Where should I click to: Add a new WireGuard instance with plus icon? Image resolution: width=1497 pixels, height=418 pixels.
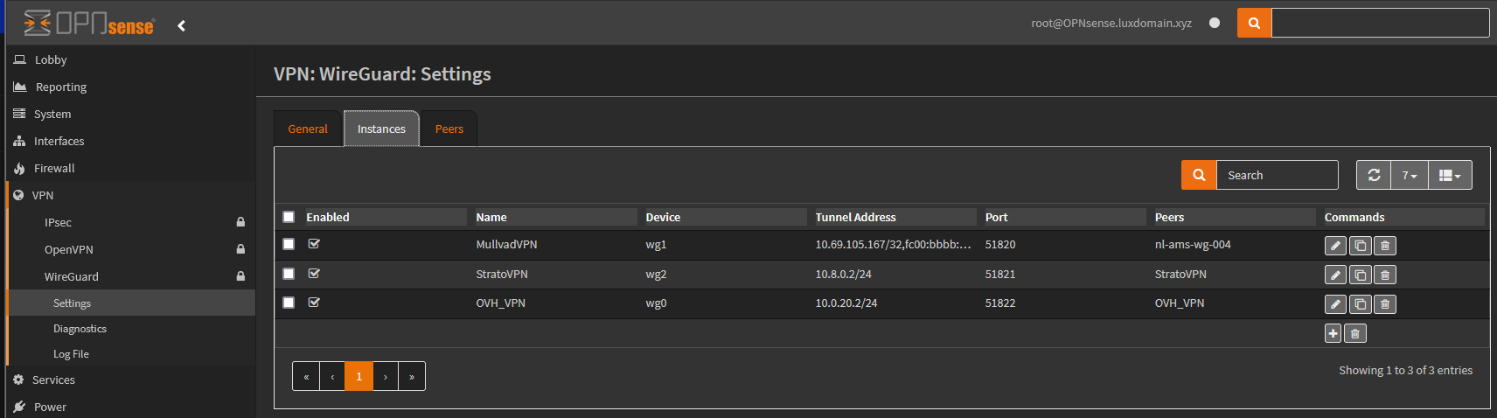point(1333,333)
